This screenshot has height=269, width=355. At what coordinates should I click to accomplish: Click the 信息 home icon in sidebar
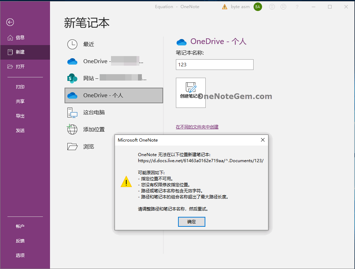10,38
